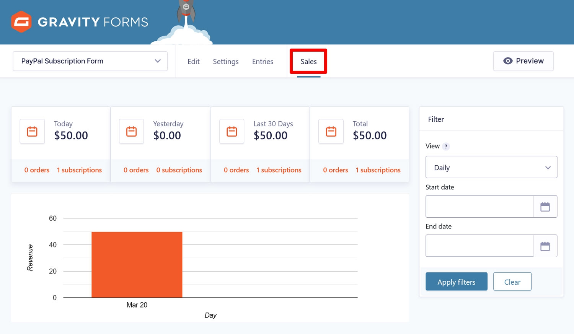Click the calendar icon in Total card

tap(331, 132)
